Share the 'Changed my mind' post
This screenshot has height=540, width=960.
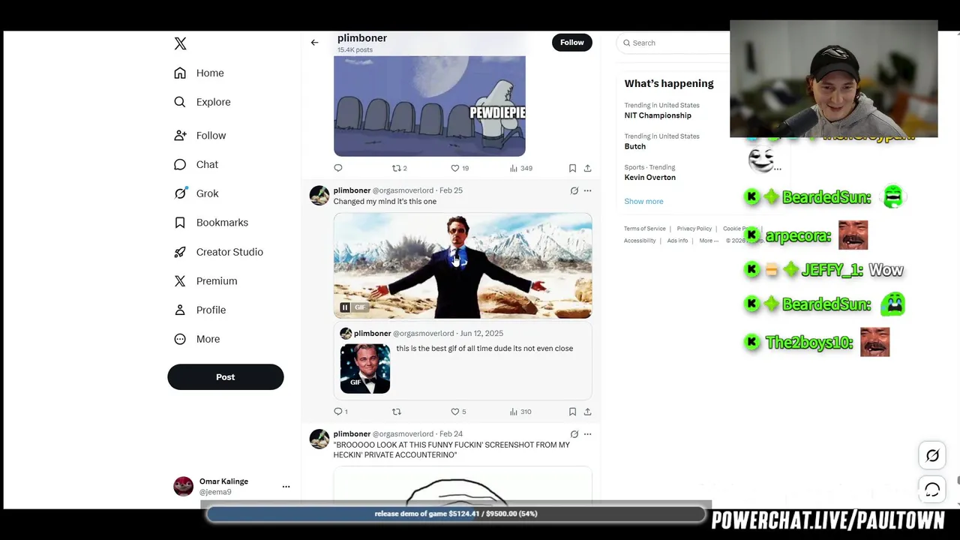coord(587,412)
